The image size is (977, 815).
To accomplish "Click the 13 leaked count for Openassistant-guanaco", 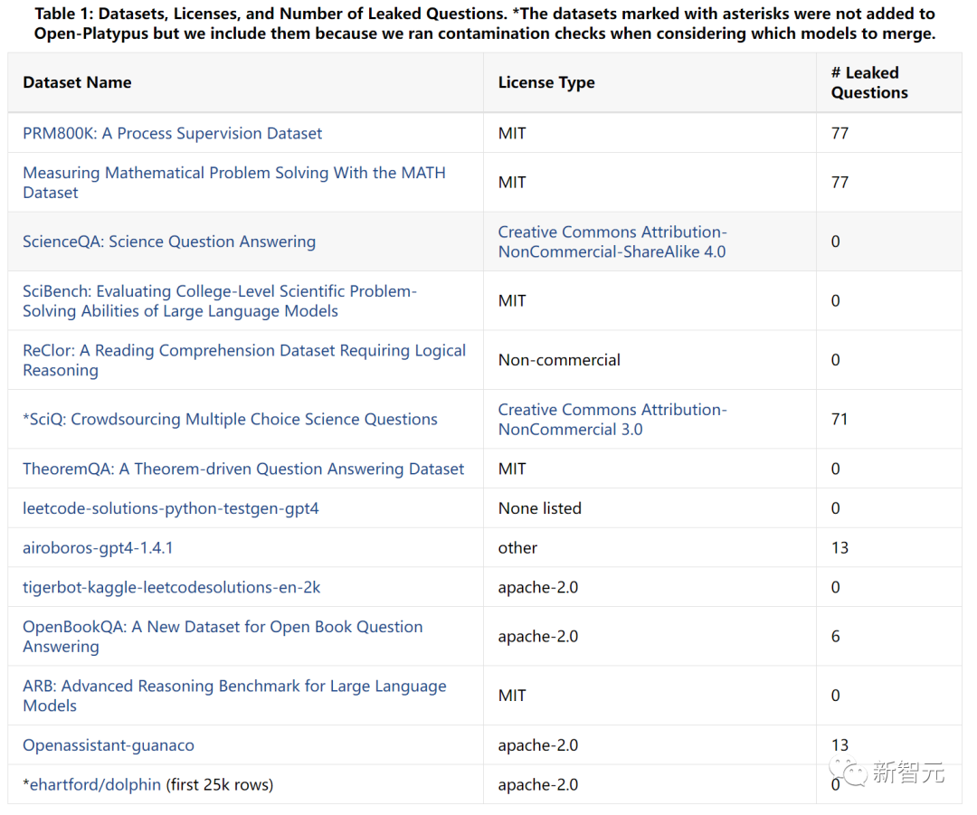I will point(839,745).
